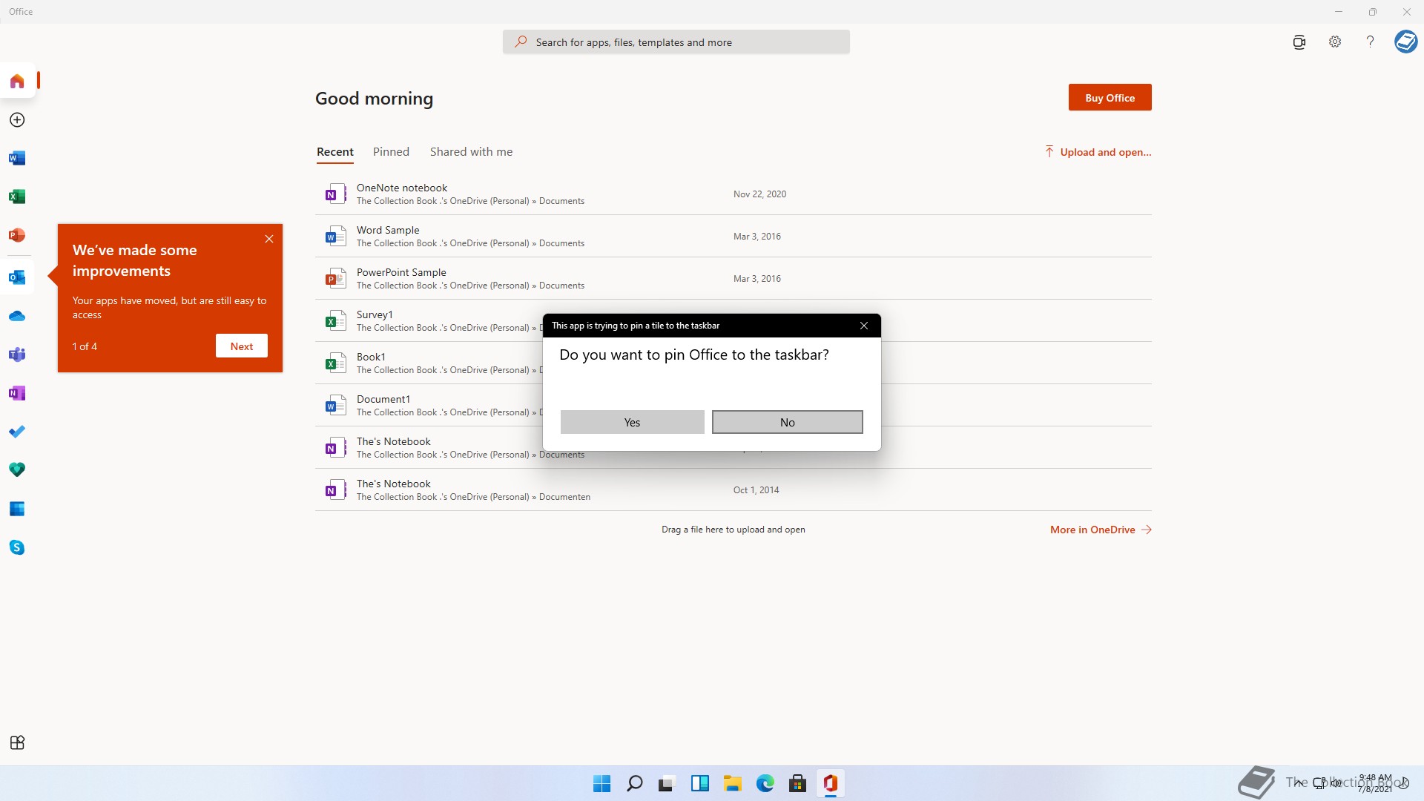Open Teams from the sidebar
This screenshot has height=801, width=1424.
(x=17, y=355)
